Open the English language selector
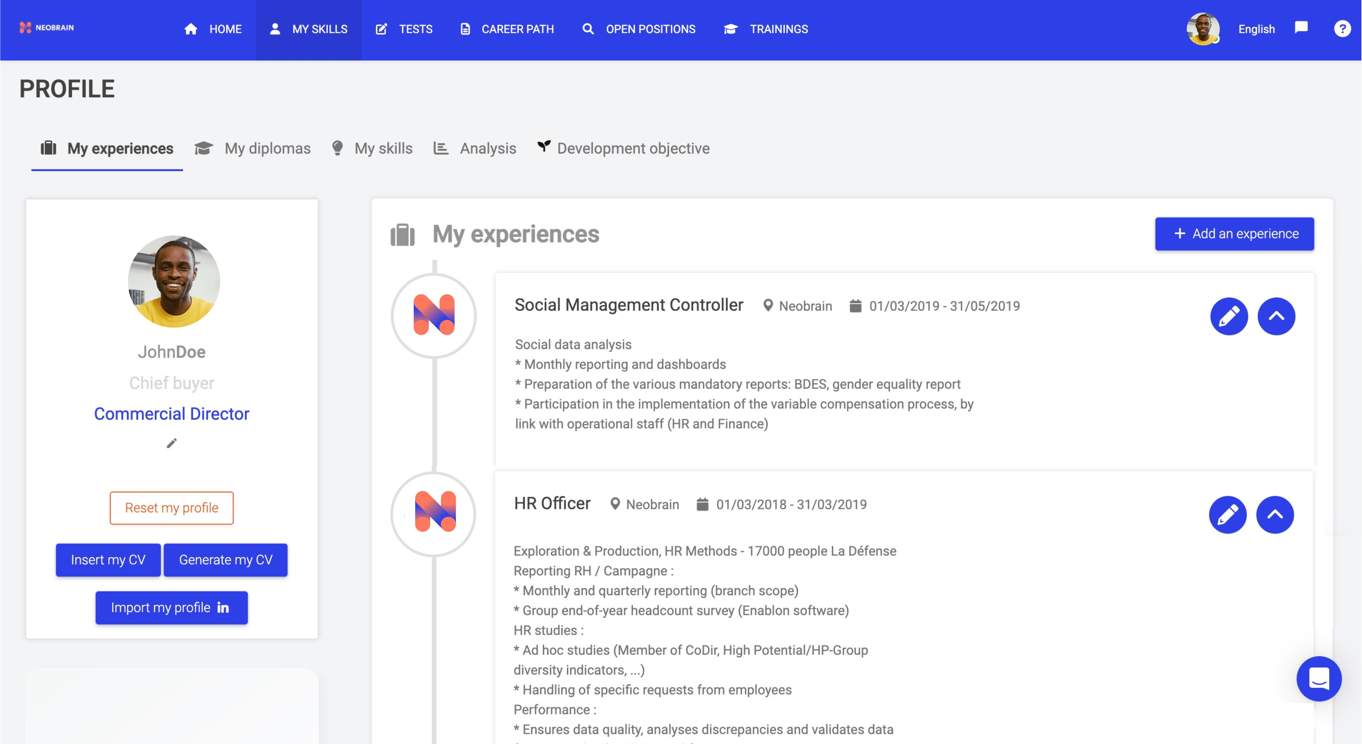Screen dimensions: 1362x744 tap(1256, 29)
